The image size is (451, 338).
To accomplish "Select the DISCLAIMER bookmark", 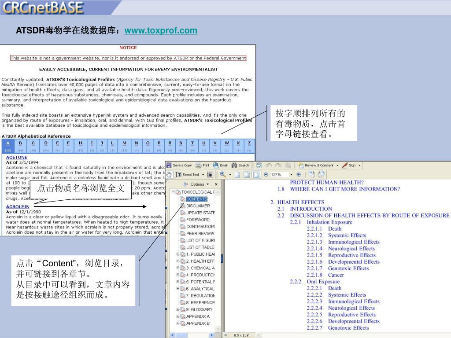I will 198,206.
